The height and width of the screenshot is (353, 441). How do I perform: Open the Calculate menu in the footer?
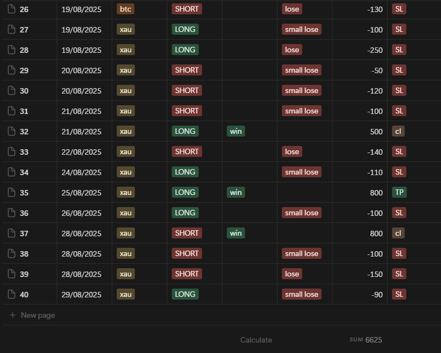(256, 340)
